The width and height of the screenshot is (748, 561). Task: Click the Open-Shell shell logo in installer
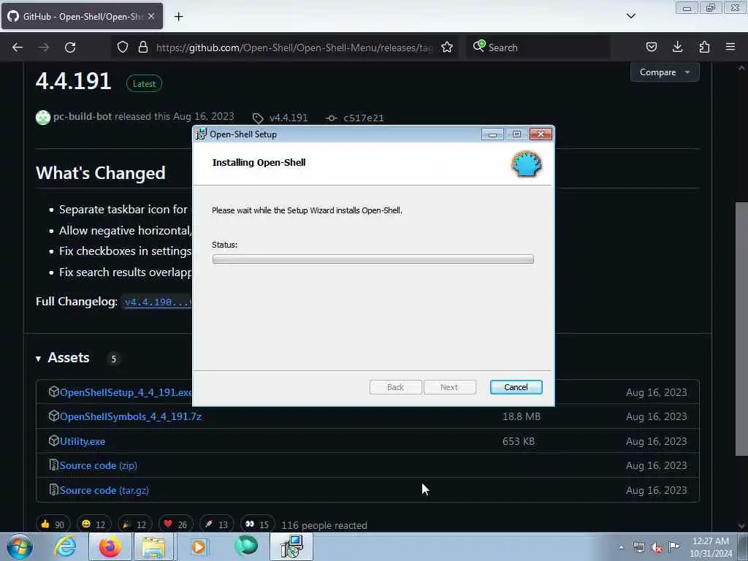pos(527,164)
